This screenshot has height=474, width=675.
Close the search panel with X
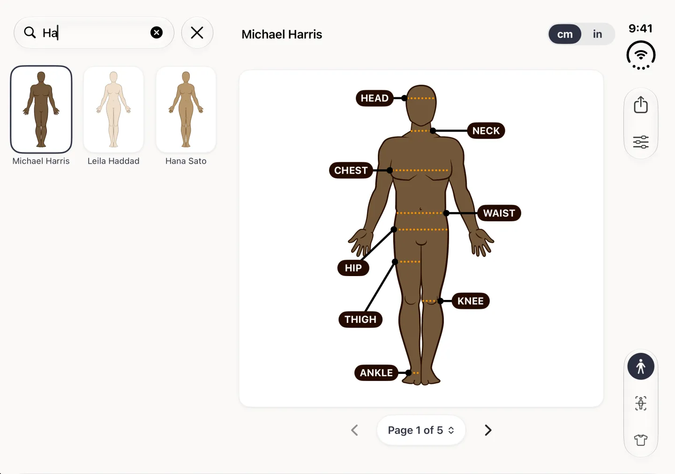click(x=197, y=33)
